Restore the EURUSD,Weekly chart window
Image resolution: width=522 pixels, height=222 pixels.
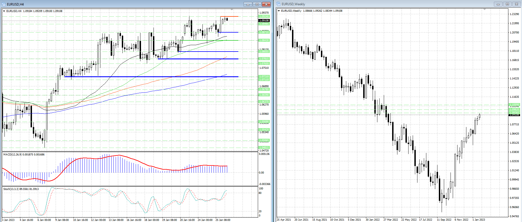[507, 4]
